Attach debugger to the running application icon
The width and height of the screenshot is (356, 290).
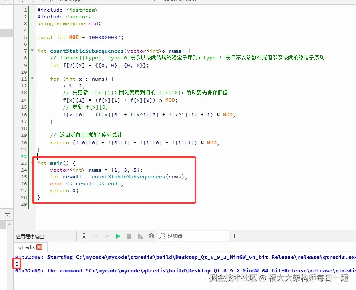[x=140, y=236]
